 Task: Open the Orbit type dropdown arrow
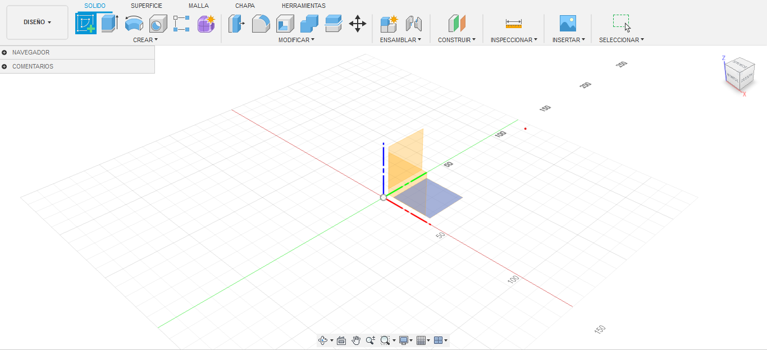[x=332, y=340]
